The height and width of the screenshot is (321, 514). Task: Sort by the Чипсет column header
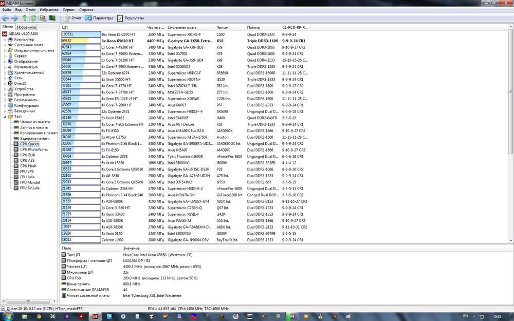click(x=230, y=28)
